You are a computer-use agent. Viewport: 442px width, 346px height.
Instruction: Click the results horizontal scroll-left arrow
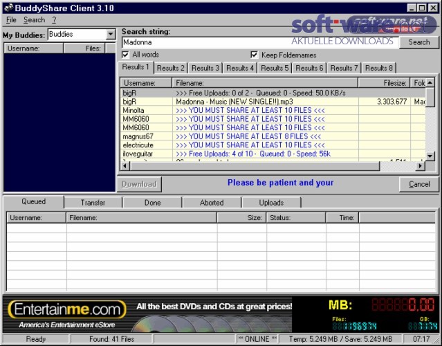click(125, 166)
